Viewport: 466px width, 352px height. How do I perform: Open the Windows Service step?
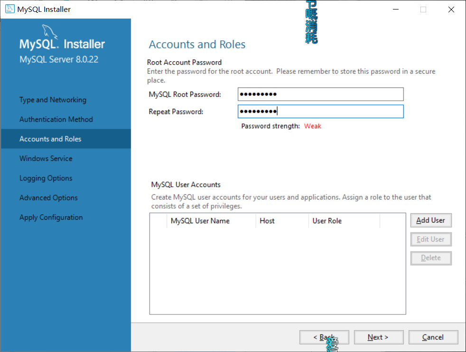(46, 159)
